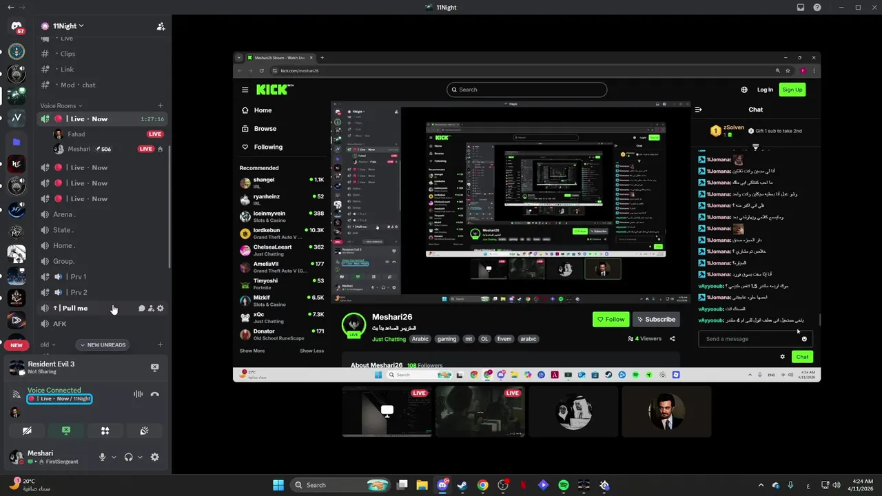The height and width of the screenshot is (496, 882).
Task: Toggle noise suppression waveform icon
Action: pyautogui.click(x=138, y=394)
